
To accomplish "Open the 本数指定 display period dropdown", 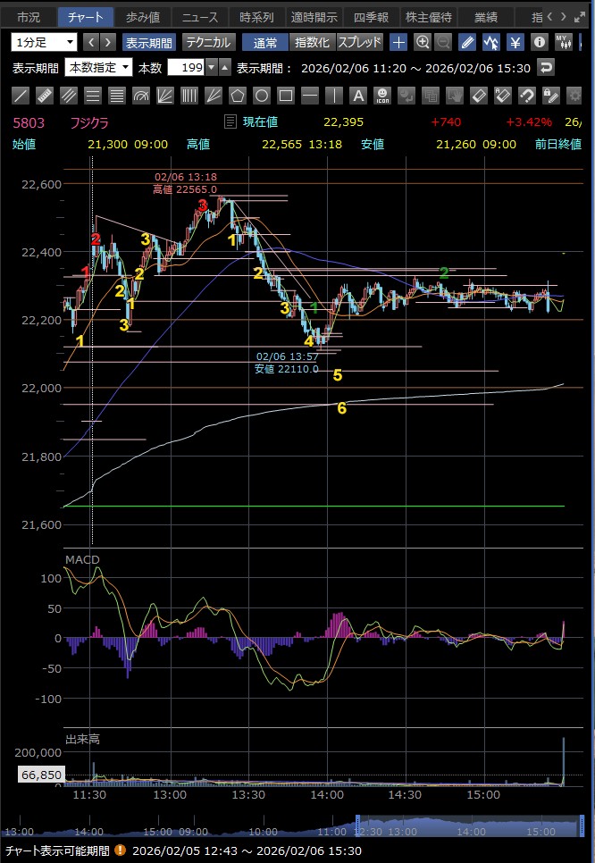I will point(98,68).
